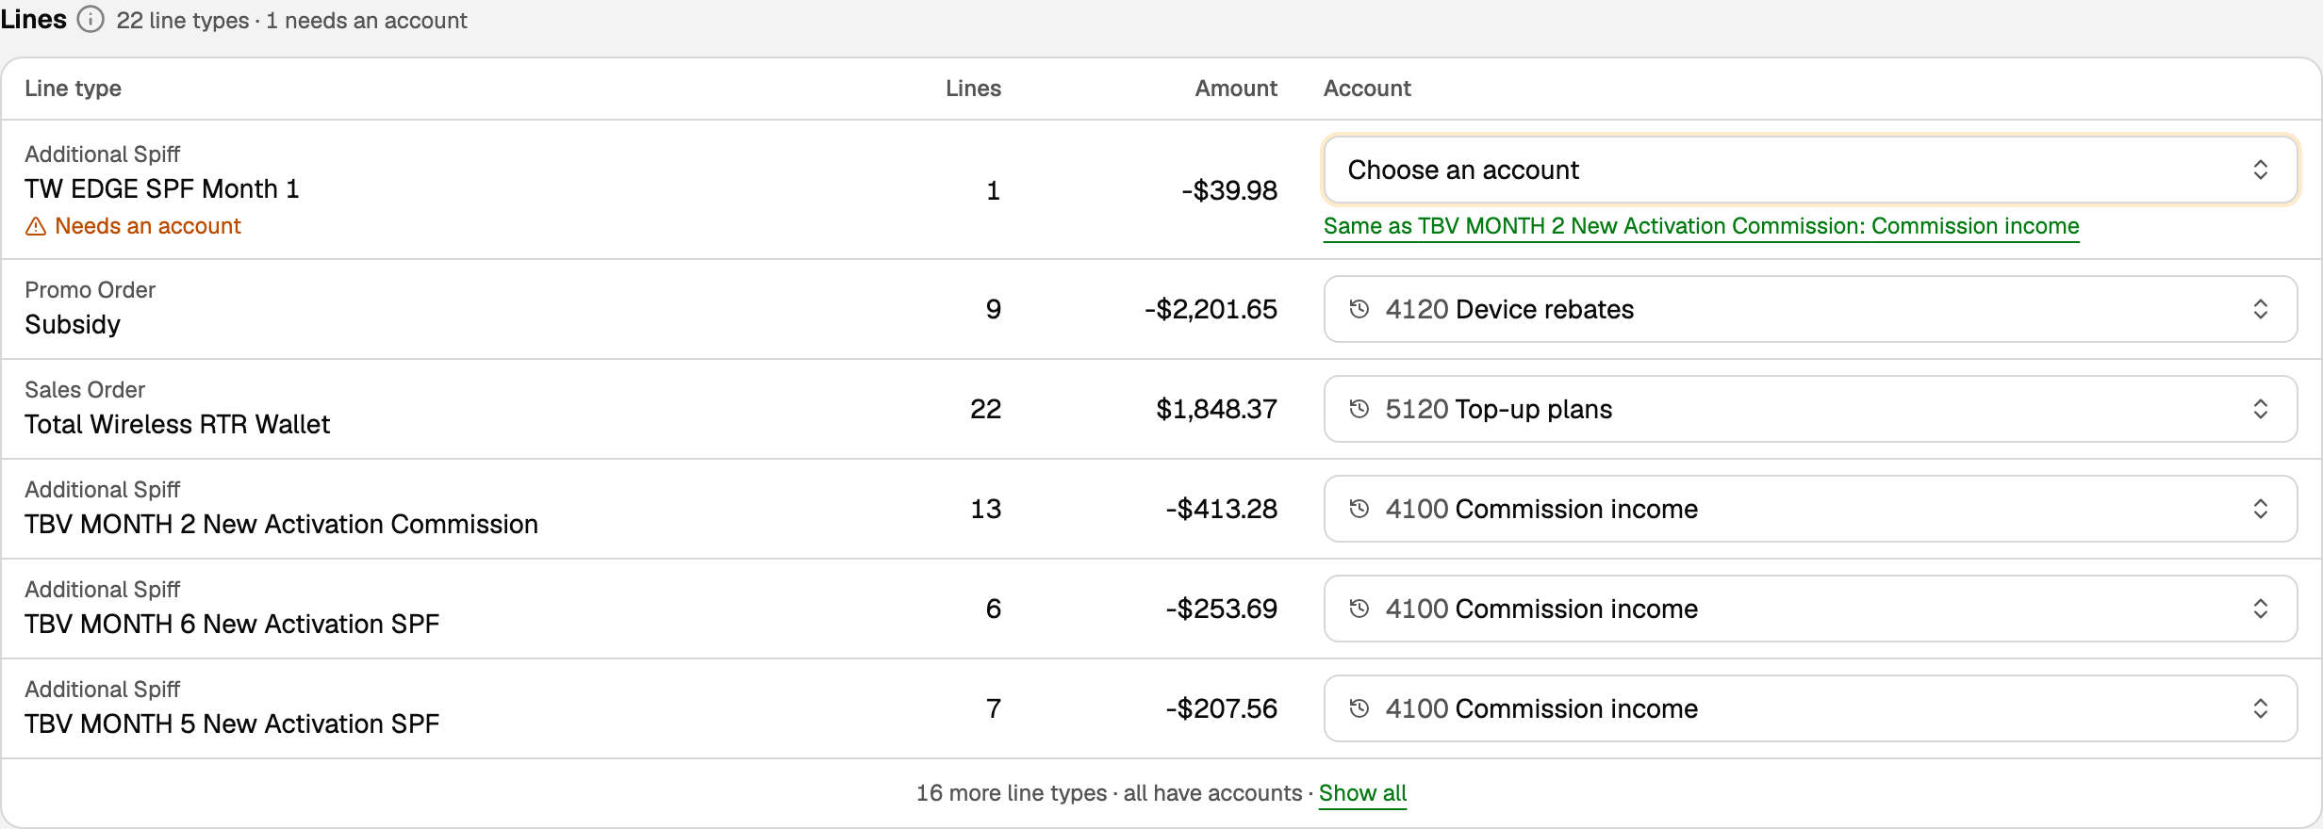
Task: Click the Sales Order category label
Action: 85,390
